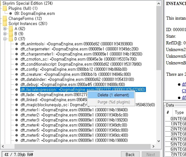Screen dimensions: 186x157
Task: Click the horizontal scroll left arrow
Action: (3, 146)
